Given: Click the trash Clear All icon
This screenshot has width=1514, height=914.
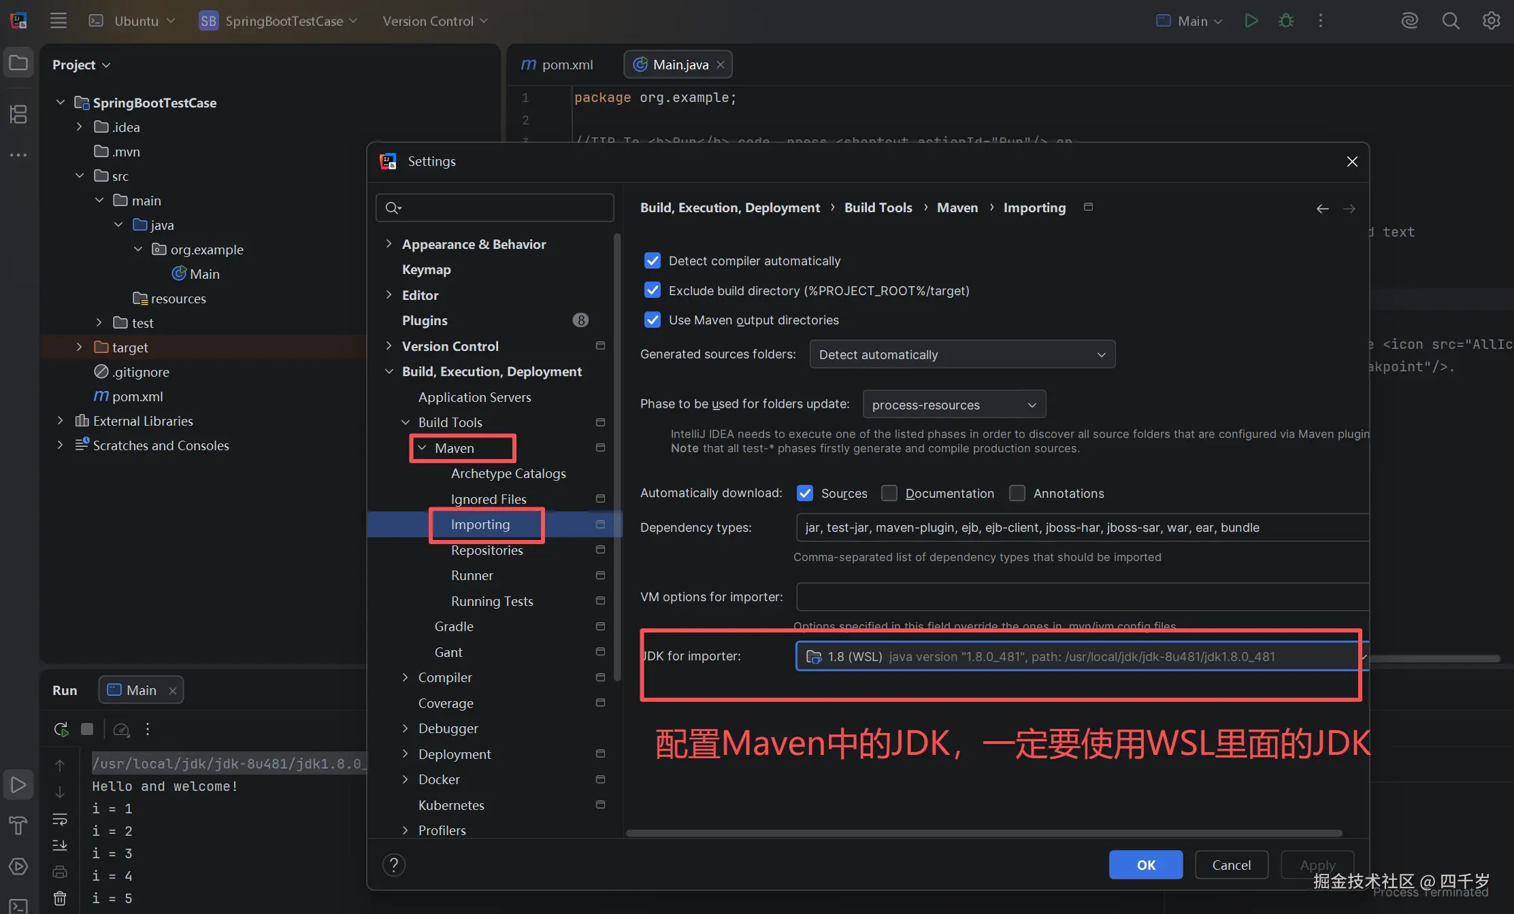Looking at the screenshot, I should tap(60, 898).
